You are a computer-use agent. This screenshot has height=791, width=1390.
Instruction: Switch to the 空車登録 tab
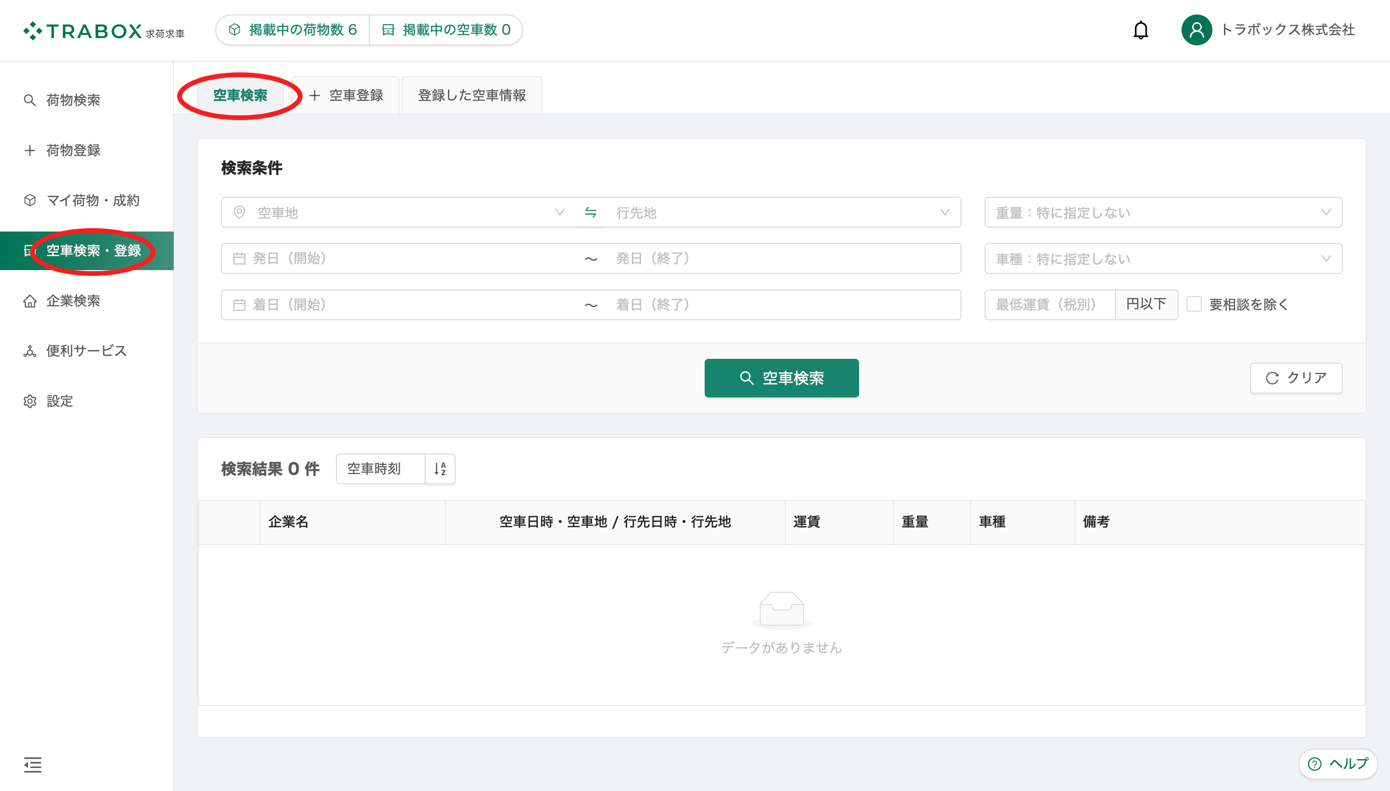click(346, 95)
